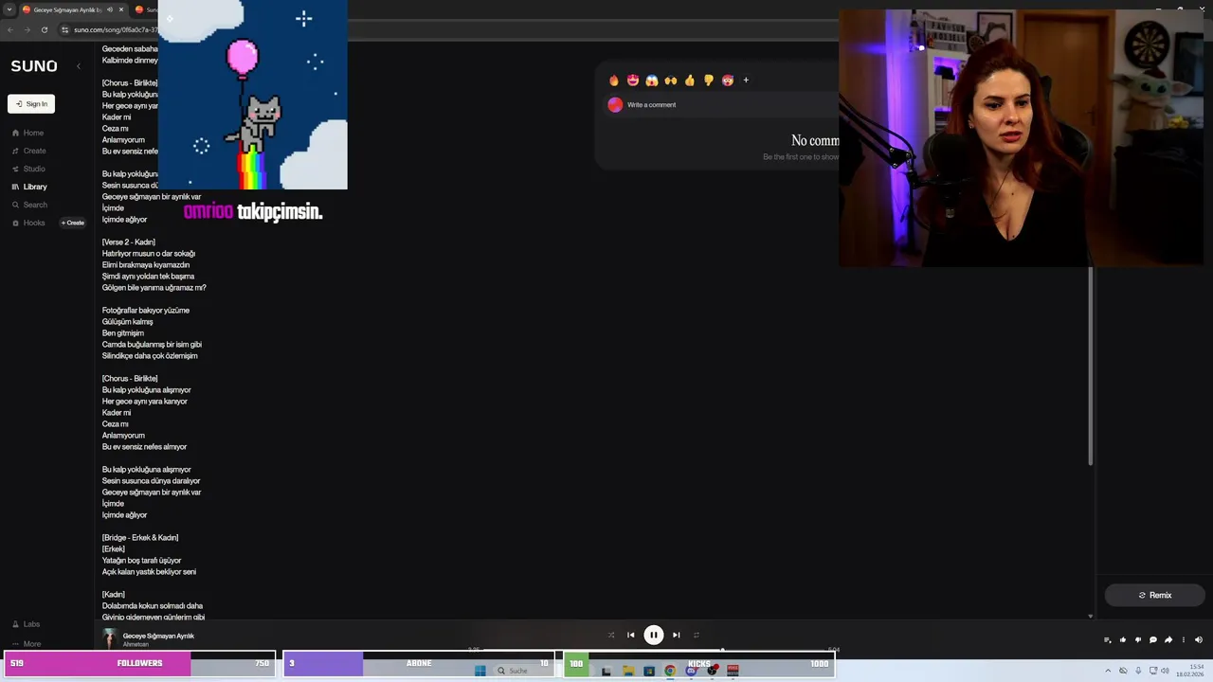Open Home in the sidebar

(27, 133)
